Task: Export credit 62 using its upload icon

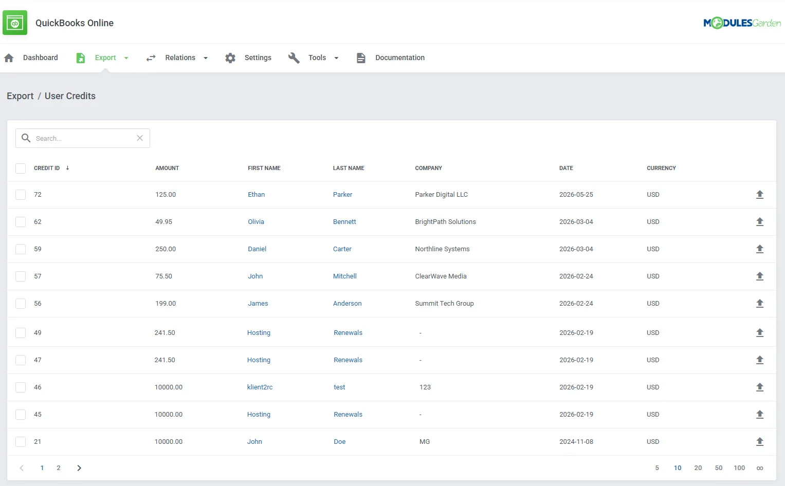Action: [760, 222]
